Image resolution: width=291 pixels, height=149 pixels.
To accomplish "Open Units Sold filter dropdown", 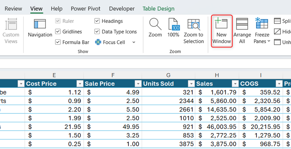I will [191, 84].
